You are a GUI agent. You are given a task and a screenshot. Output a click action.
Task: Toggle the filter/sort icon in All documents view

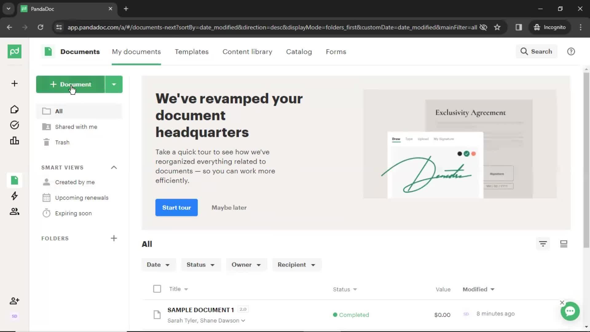(x=543, y=244)
